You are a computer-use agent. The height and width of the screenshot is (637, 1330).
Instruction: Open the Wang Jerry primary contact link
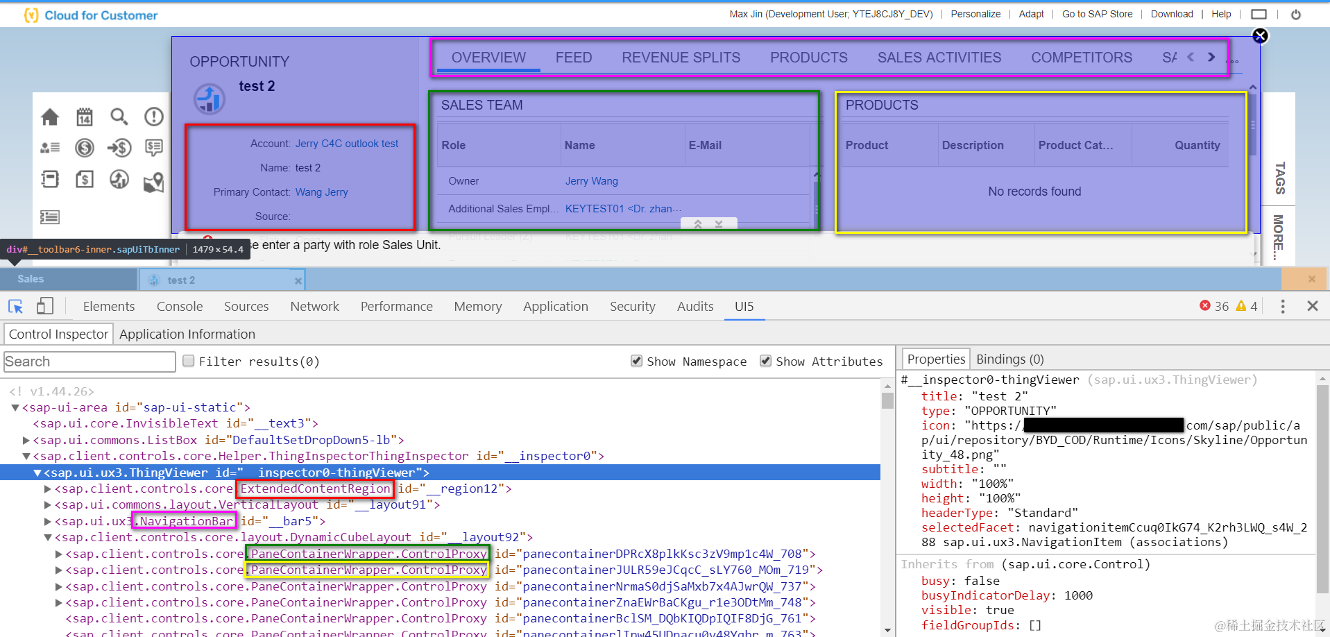[x=322, y=192]
